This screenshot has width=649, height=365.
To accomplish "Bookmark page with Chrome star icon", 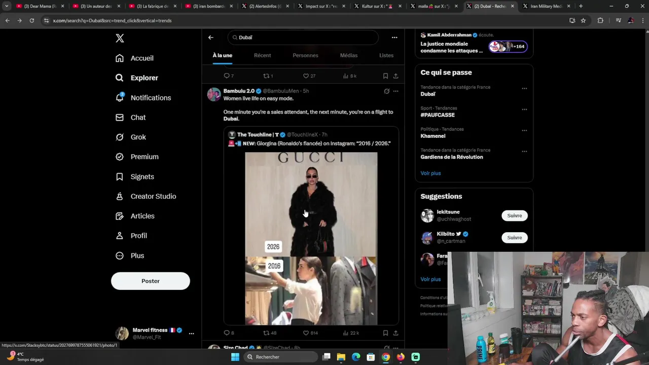I will pos(583,20).
